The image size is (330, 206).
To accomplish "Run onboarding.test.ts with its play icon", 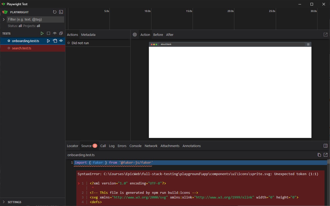I will [x=48, y=41].
